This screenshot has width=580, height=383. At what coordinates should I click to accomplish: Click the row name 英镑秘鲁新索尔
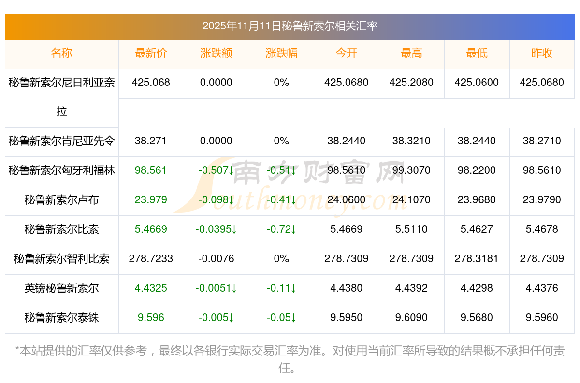click(x=62, y=288)
